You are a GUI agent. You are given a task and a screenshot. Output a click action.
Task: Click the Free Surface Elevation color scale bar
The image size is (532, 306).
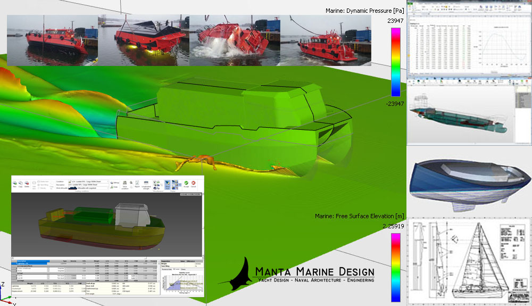click(396, 268)
